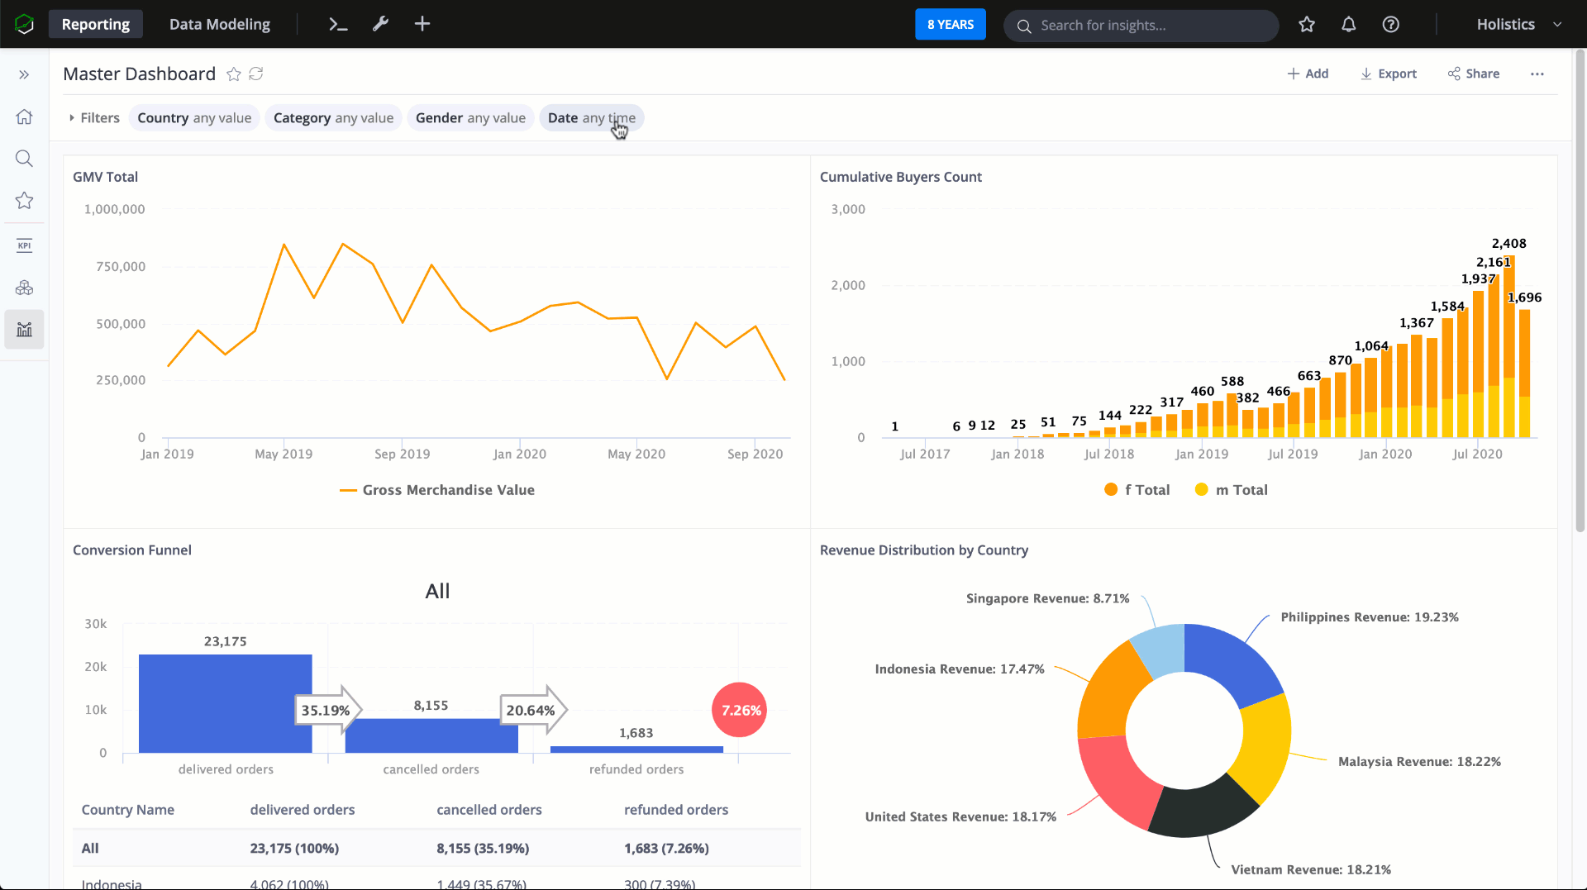The image size is (1587, 890).
Task: Open the Country filter dropdown
Action: (194, 118)
